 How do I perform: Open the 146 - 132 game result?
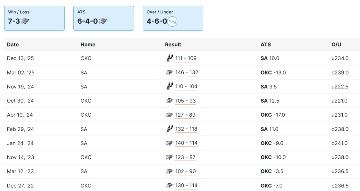[187, 72]
